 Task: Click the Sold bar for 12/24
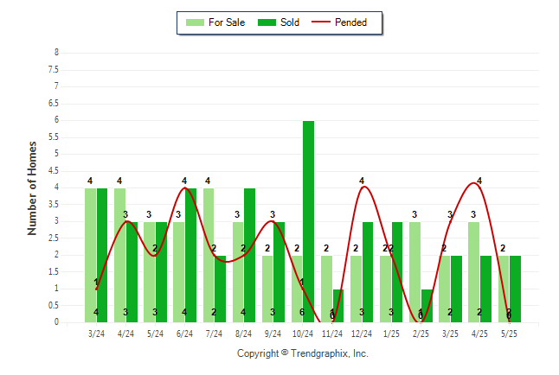pyautogui.click(x=368, y=272)
